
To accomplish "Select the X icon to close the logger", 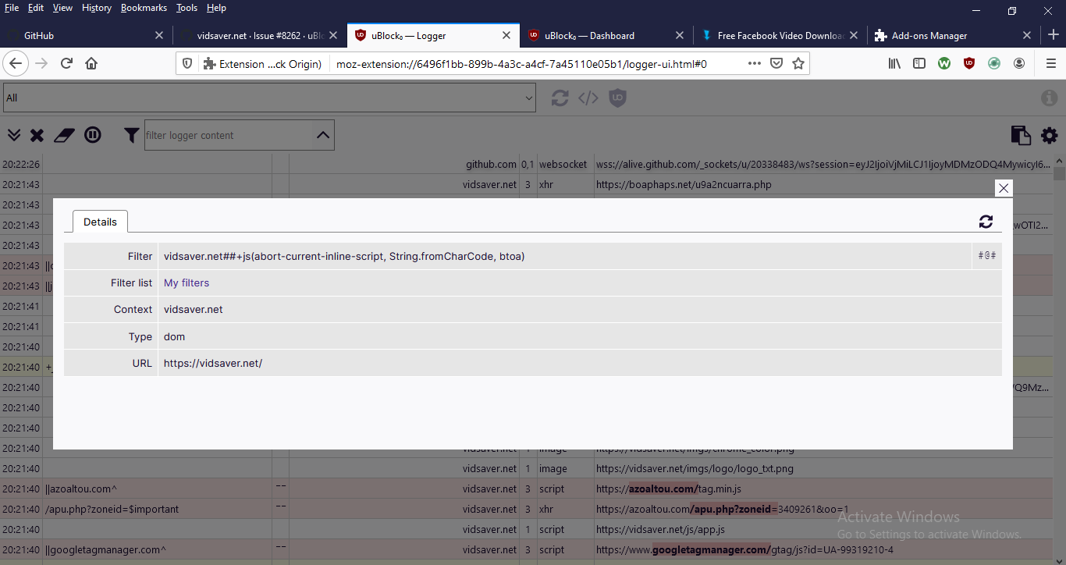I will pyautogui.click(x=37, y=135).
